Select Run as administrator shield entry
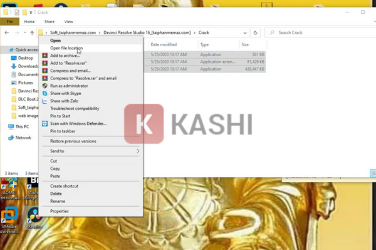376x250 pixels. (x=67, y=86)
